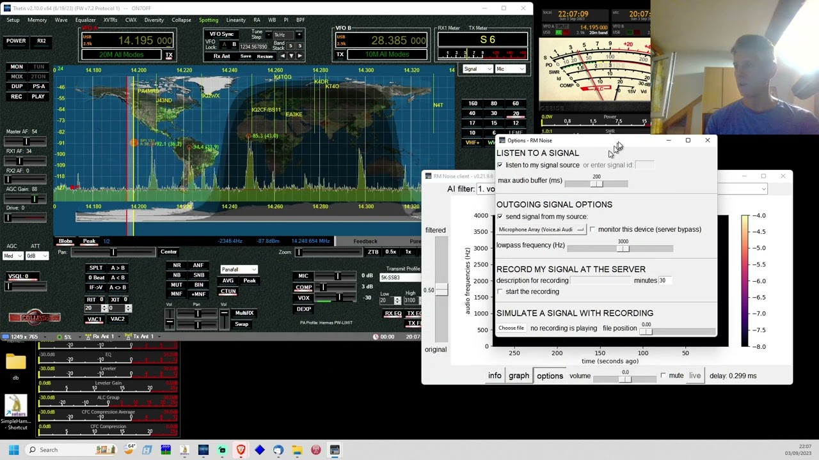819x460 pixels.
Task: Open the Equalizer menu
Action: click(85, 20)
